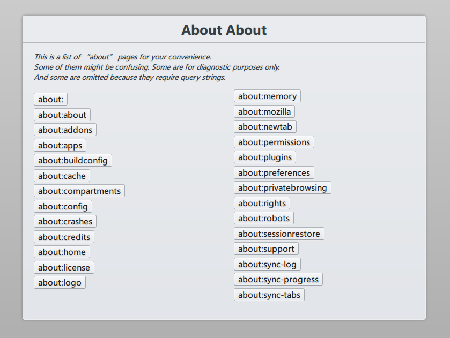
Task: Open about:memory page link
Action: click(x=267, y=96)
